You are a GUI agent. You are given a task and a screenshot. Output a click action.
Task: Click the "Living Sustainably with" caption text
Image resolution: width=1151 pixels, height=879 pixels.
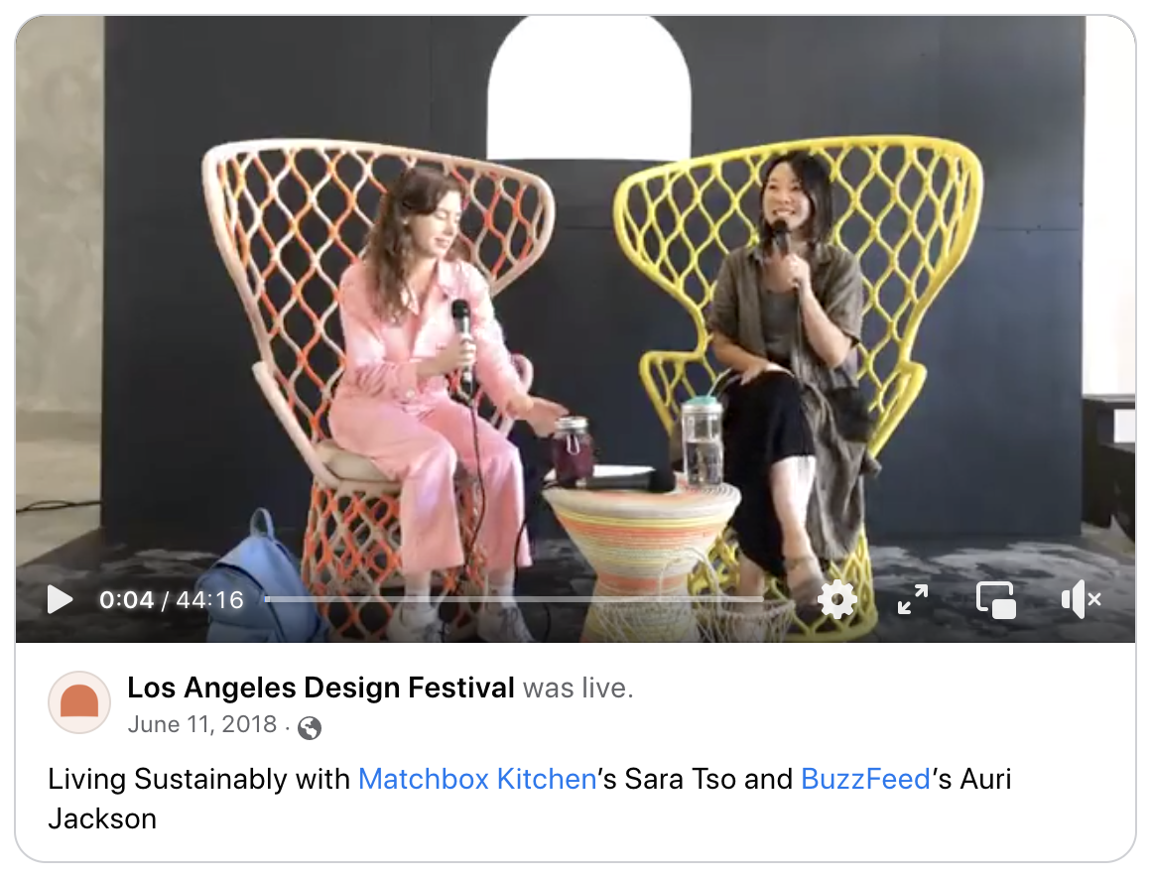pyautogui.click(x=198, y=779)
